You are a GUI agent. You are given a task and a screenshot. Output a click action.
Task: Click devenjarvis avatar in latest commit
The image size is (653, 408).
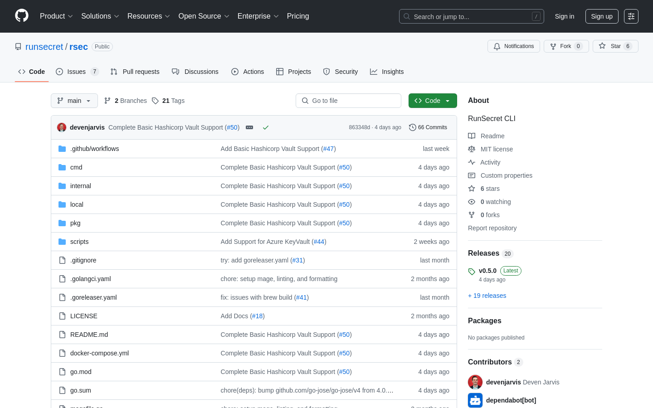tap(62, 127)
